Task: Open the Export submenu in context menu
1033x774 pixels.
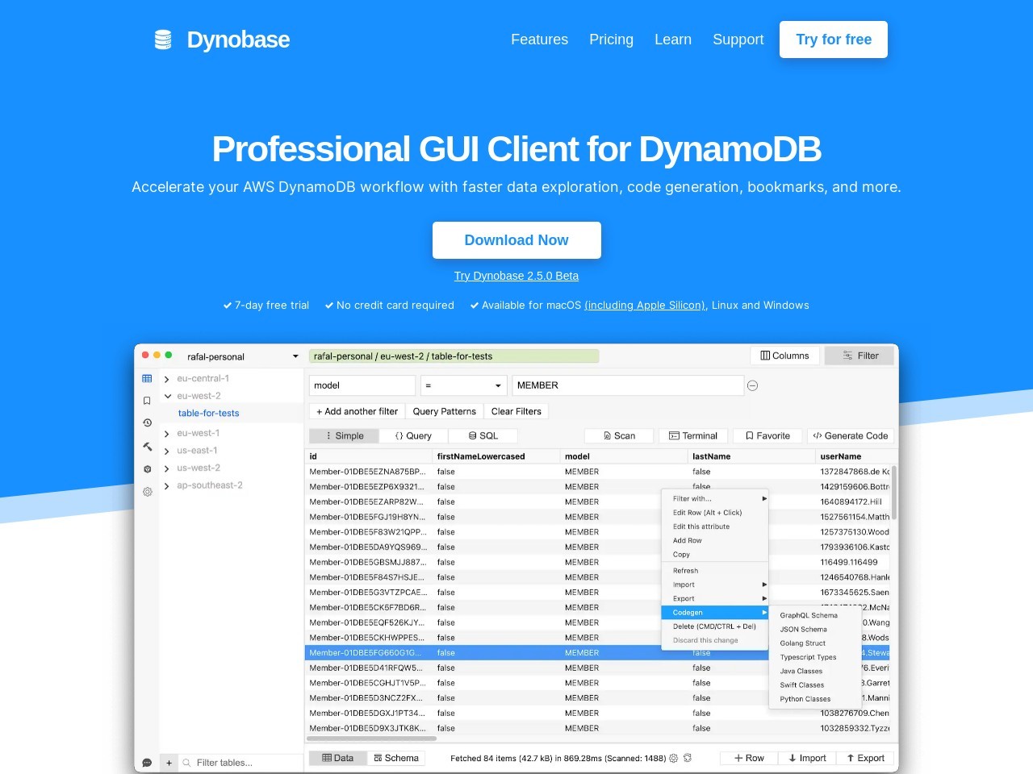Action: 715,598
